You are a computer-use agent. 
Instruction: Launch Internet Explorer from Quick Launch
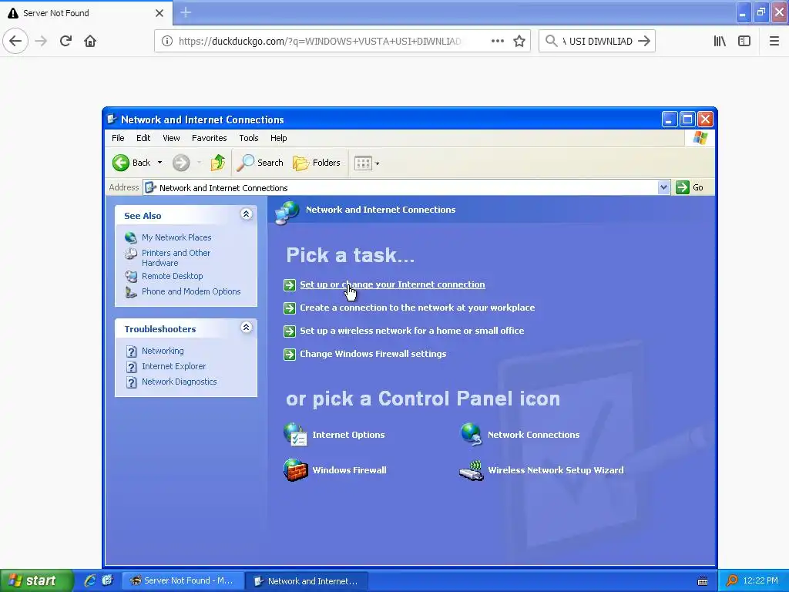(90, 581)
